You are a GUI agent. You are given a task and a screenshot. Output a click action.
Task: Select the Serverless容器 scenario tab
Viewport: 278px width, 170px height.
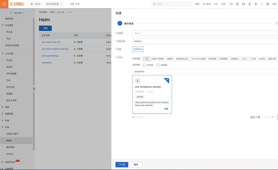pos(198,59)
